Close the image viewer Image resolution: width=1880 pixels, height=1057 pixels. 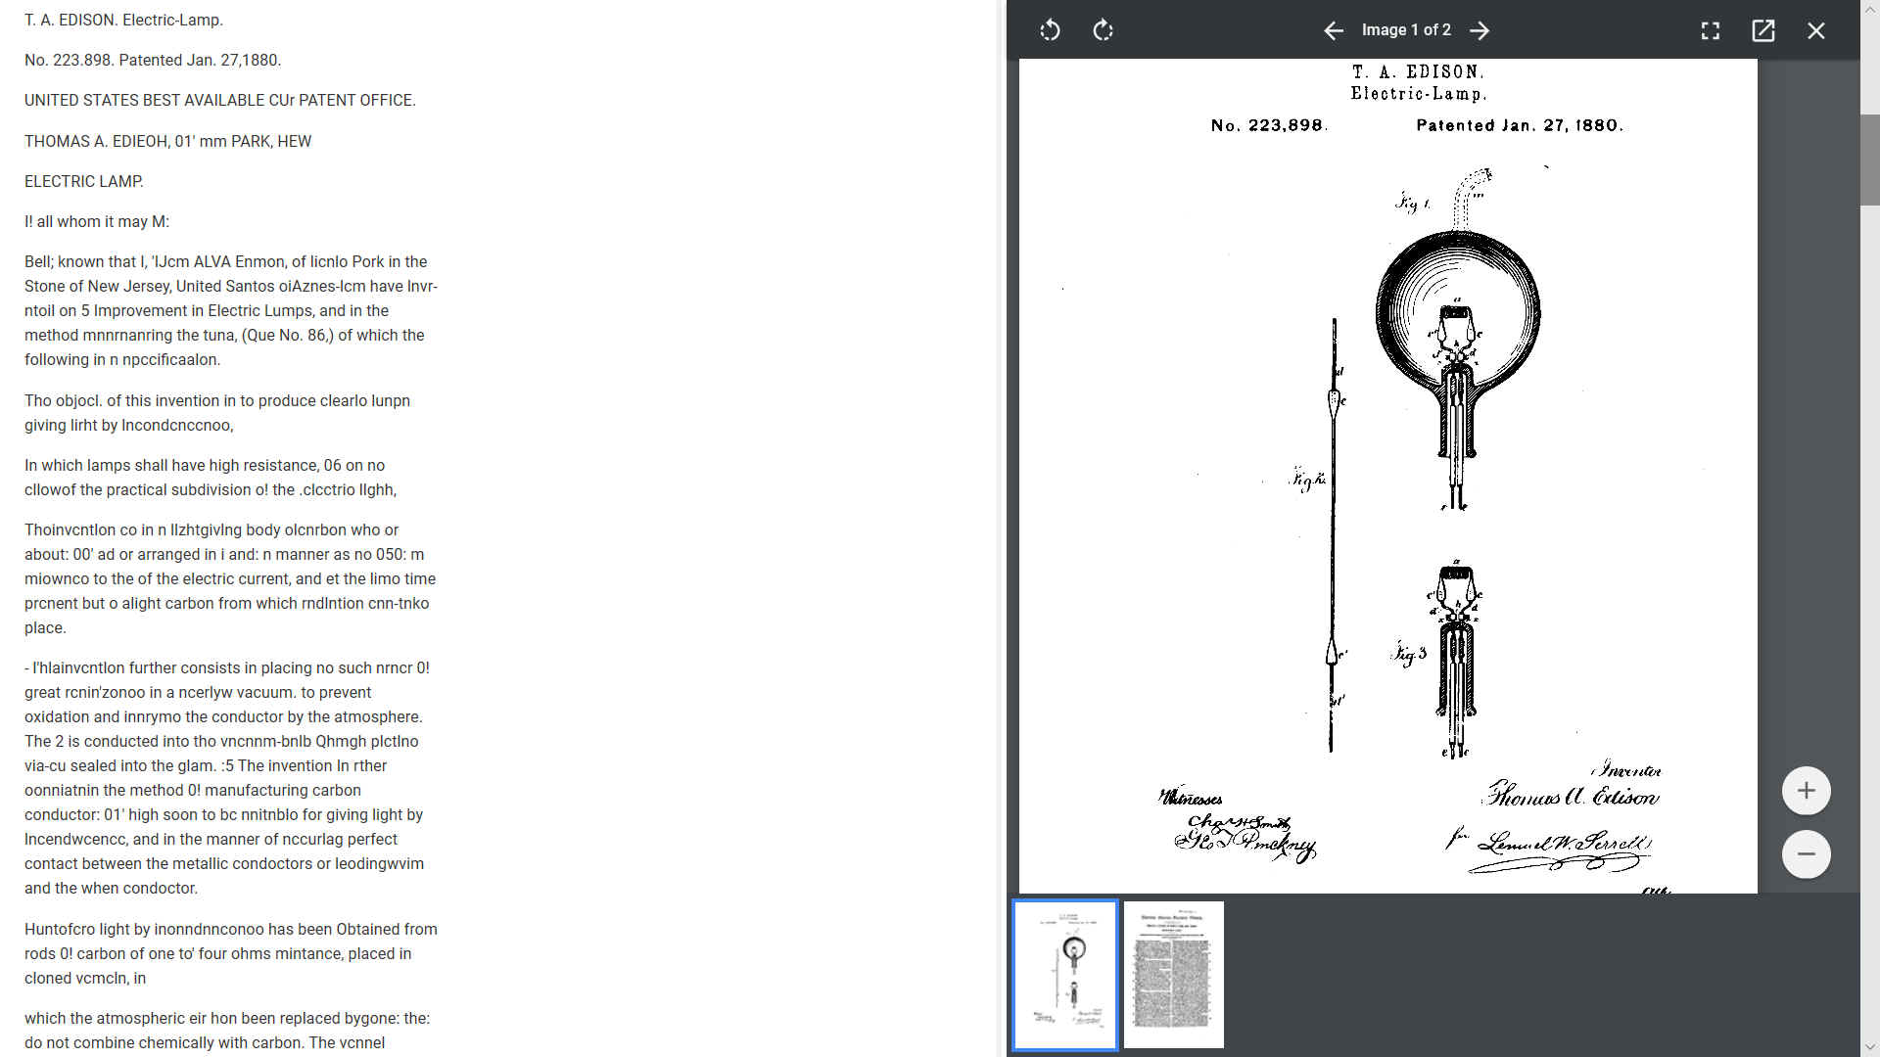coord(1816,30)
